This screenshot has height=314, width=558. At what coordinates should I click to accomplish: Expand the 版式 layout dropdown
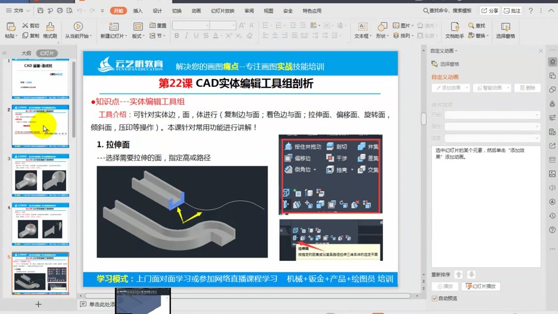138,36
